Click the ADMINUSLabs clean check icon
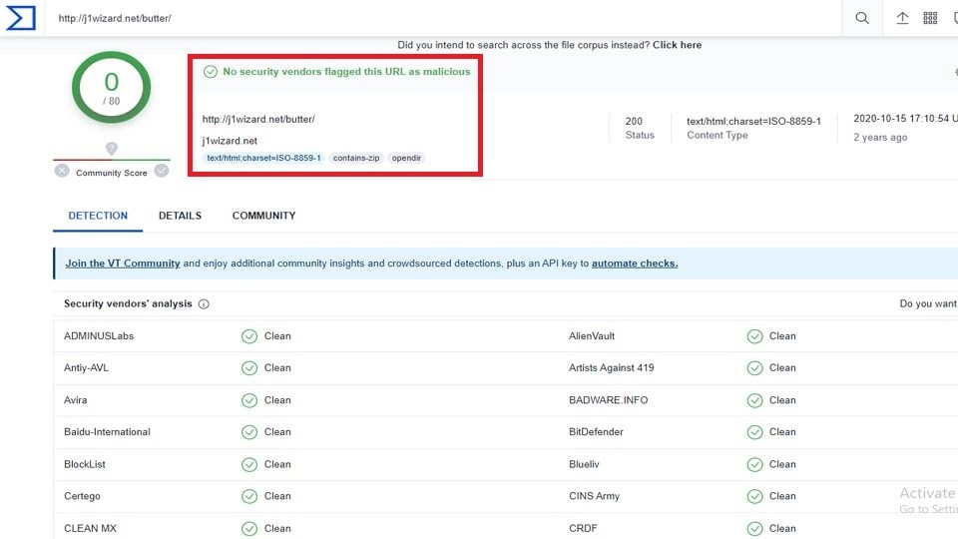Viewport: 958px width, 539px height. click(249, 336)
